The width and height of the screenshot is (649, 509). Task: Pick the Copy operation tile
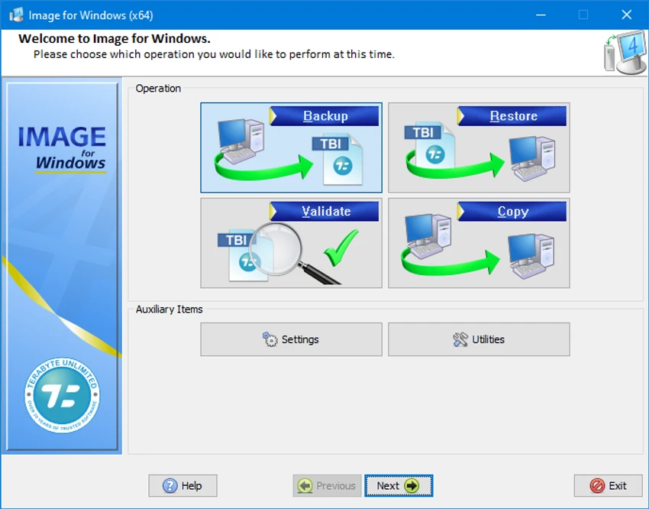tap(479, 243)
